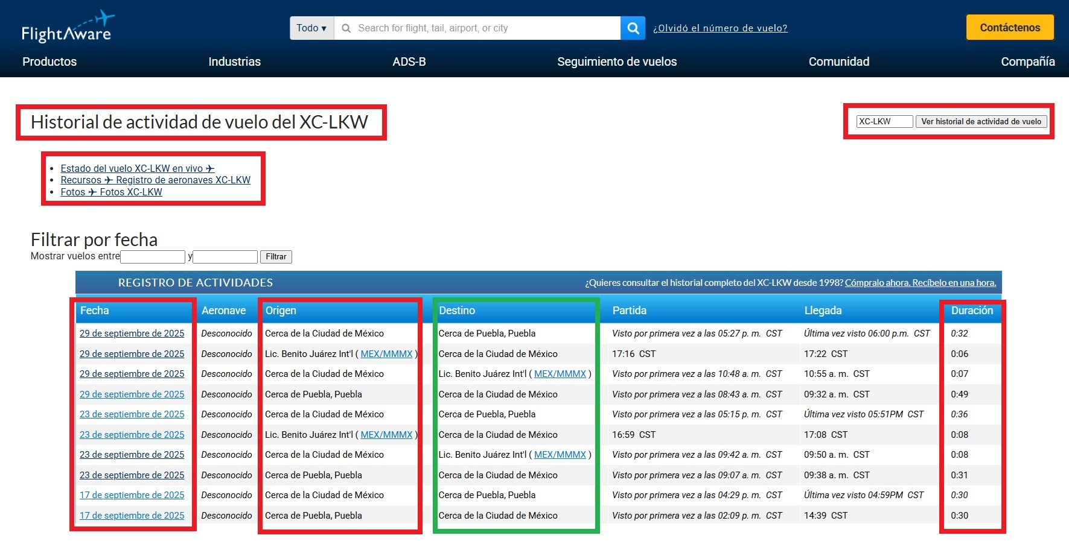1069x547 pixels.
Task: Click the FlightAware logo
Action: point(67,28)
